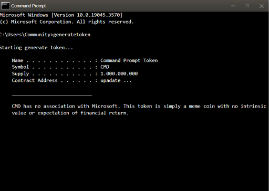Screen dimensions: 269x191
Task: Minimize the Command Prompt window
Action: 233,6
